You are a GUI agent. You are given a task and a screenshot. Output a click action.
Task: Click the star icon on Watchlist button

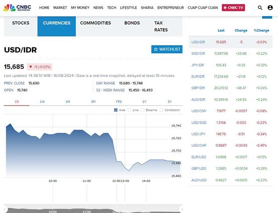point(156,50)
